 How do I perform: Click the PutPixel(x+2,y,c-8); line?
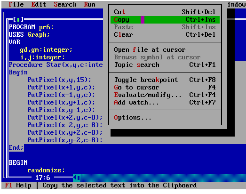pyautogui.click(x=65, y=118)
